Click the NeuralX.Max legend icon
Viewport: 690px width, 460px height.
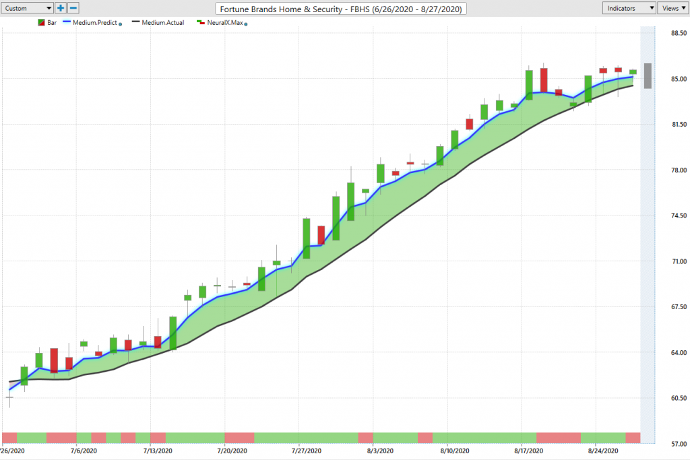(201, 22)
